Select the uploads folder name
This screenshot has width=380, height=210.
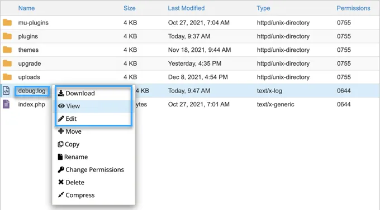29,77
